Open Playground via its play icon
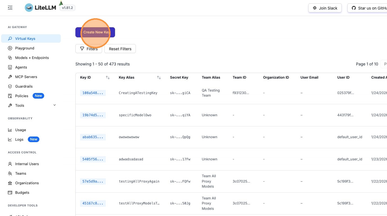Screen dimensions: 387x216 tap(10, 48)
